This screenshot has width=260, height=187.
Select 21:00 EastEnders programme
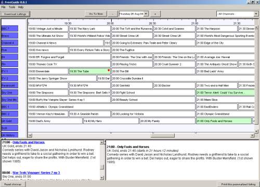click(217, 106)
